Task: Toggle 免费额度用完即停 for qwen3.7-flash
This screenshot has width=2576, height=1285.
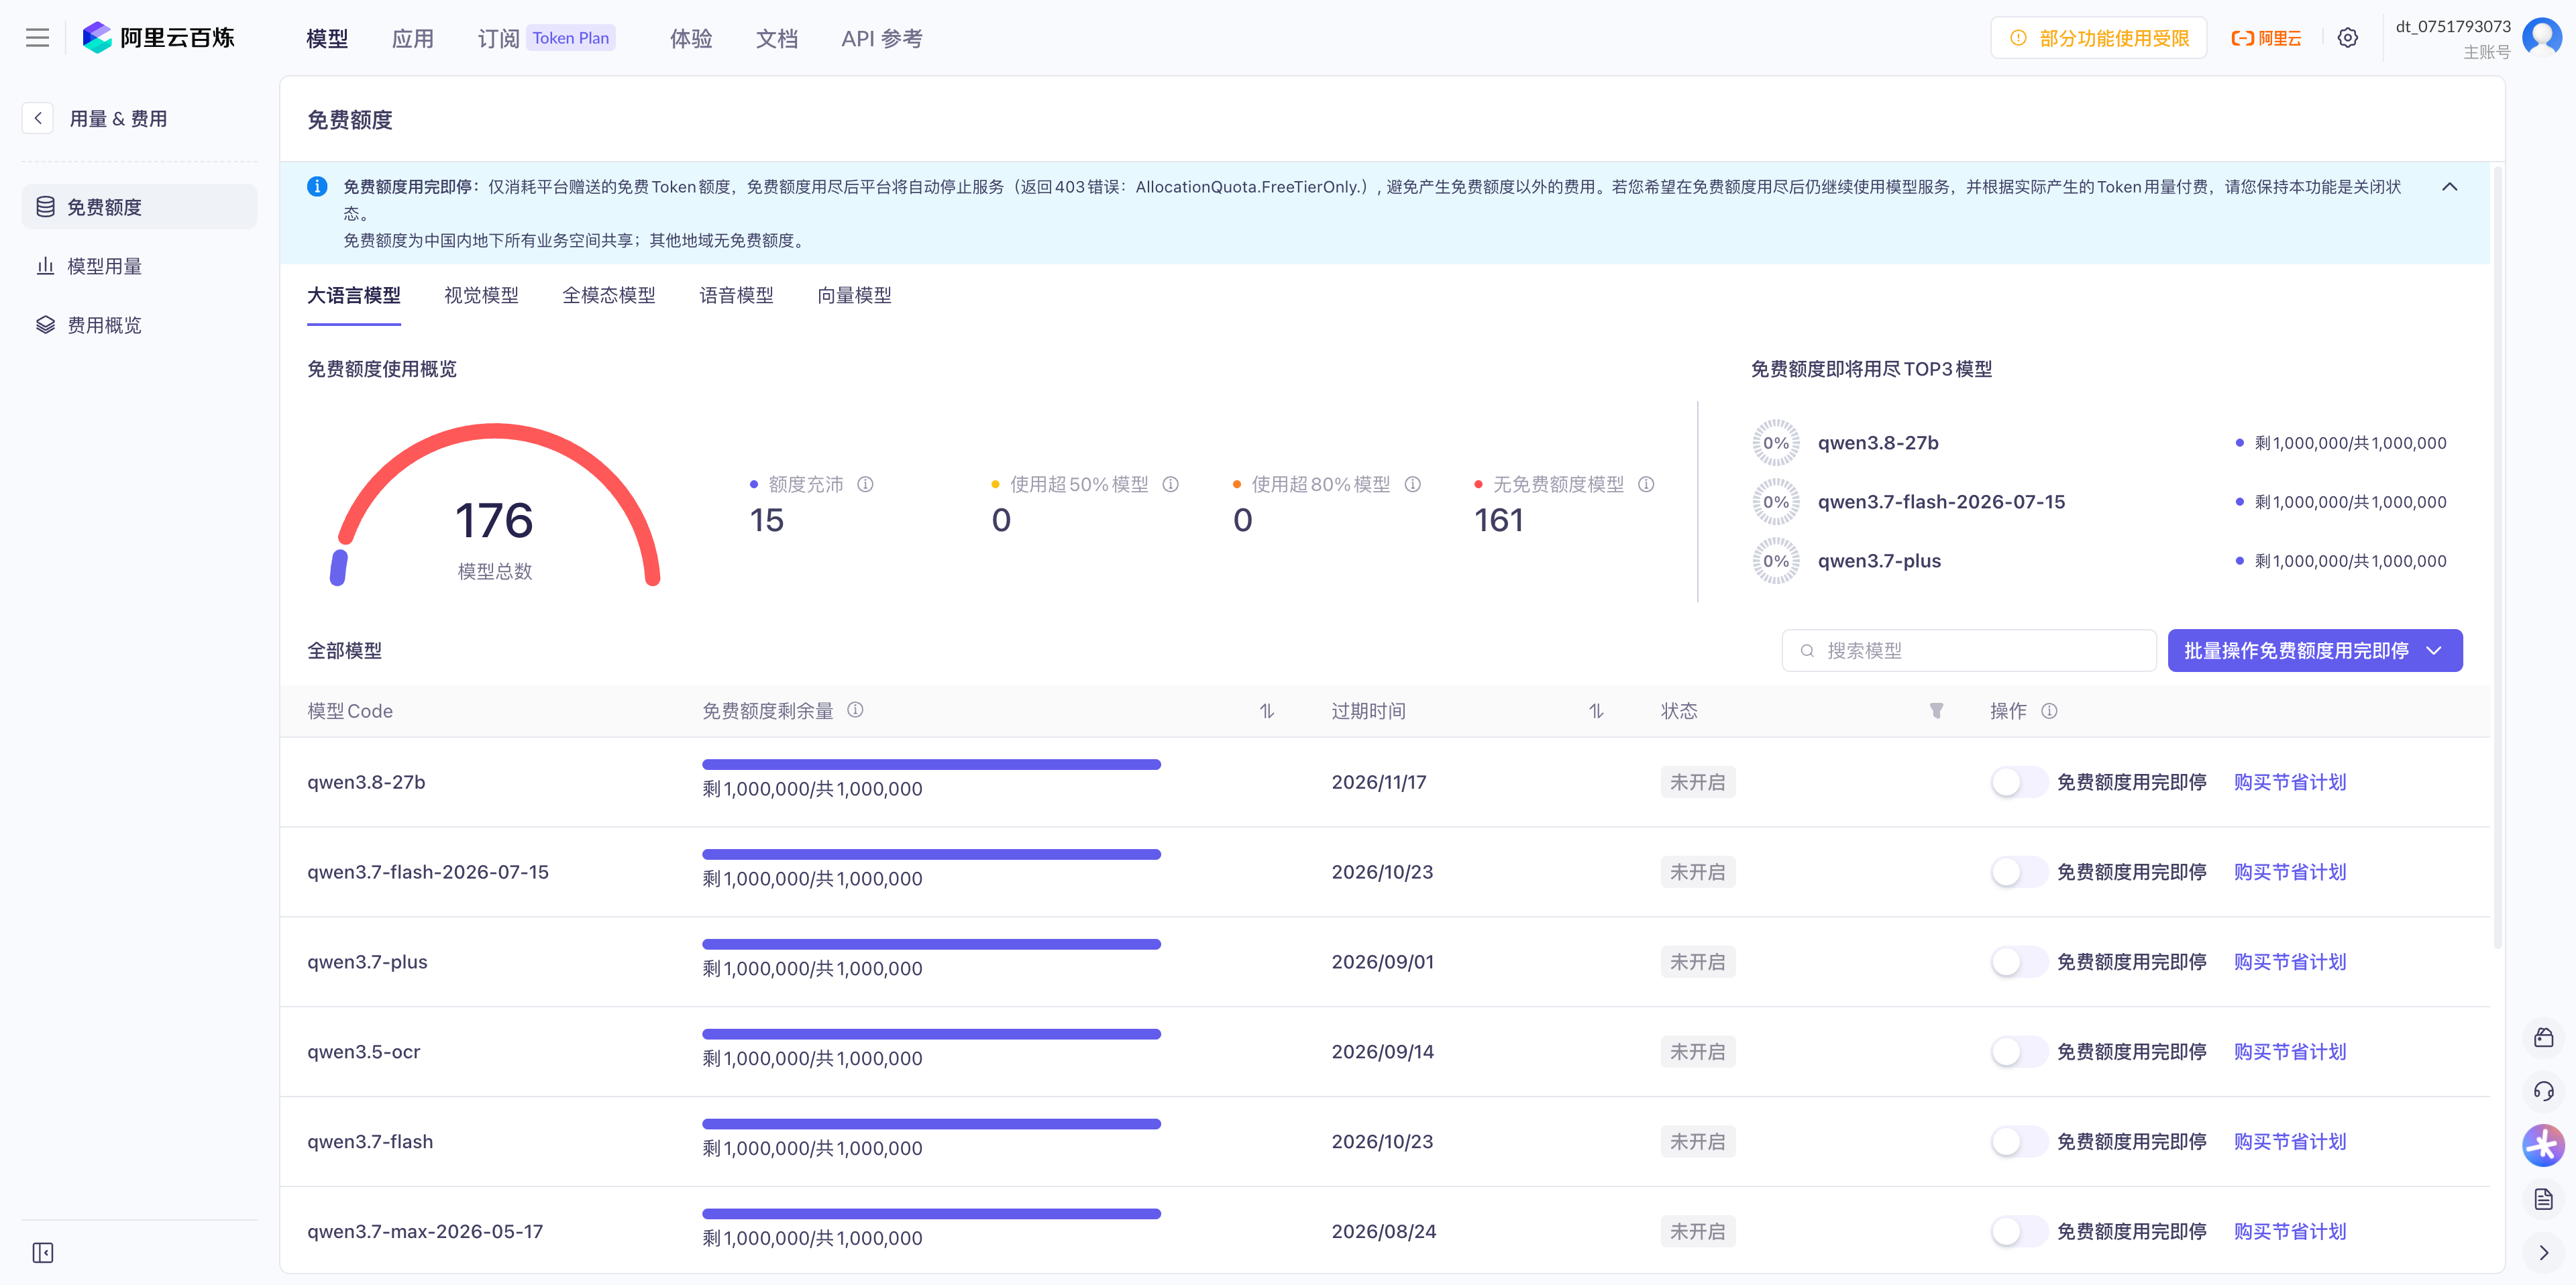Action: pyautogui.click(x=2018, y=1142)
